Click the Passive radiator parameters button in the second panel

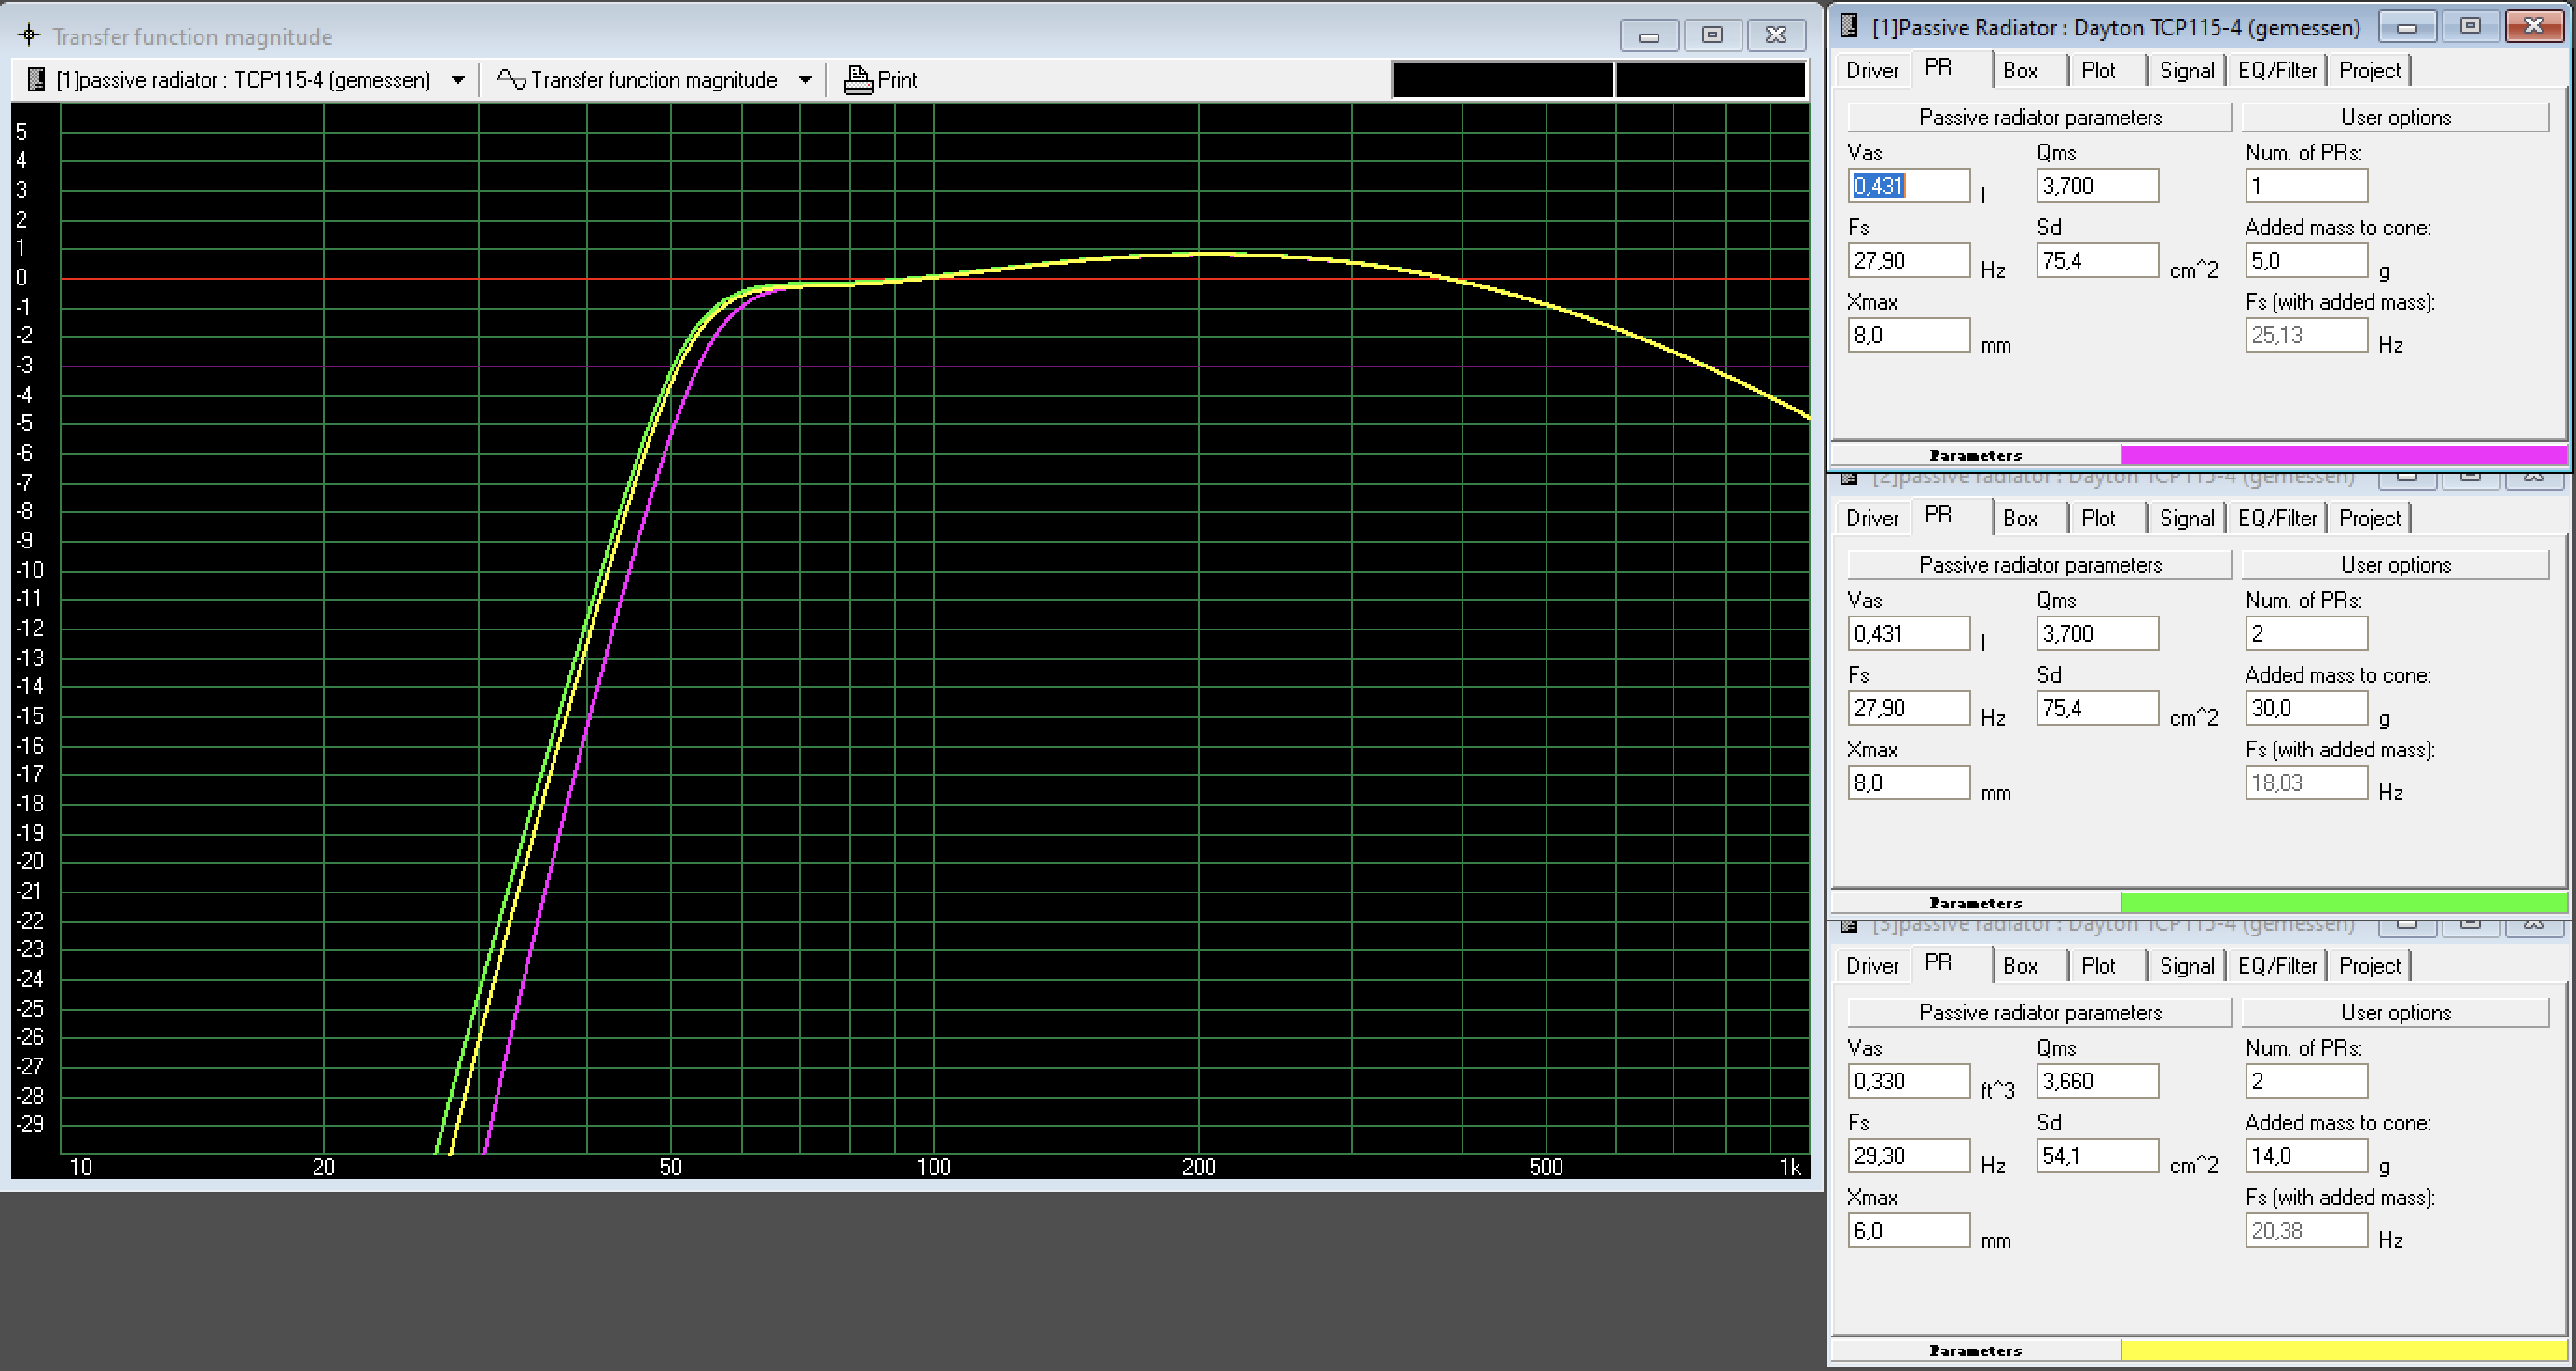pyautogui.click(x=2039, y=564)
